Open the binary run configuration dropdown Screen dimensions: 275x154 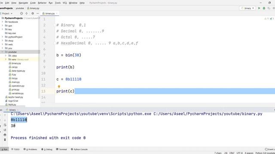pyautogui.click(x=247, y=8)
